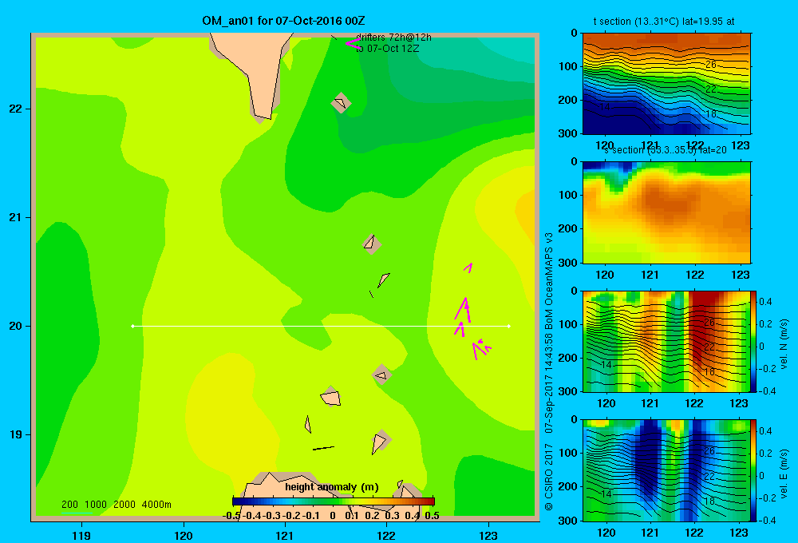Click depth tick "300" of the temperature section

click(x=569, y=133)
